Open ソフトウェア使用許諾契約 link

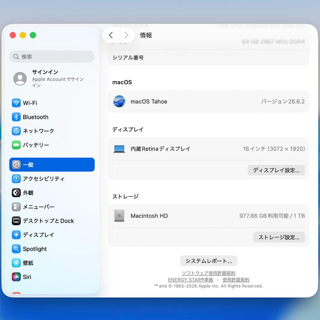point(209,273)
